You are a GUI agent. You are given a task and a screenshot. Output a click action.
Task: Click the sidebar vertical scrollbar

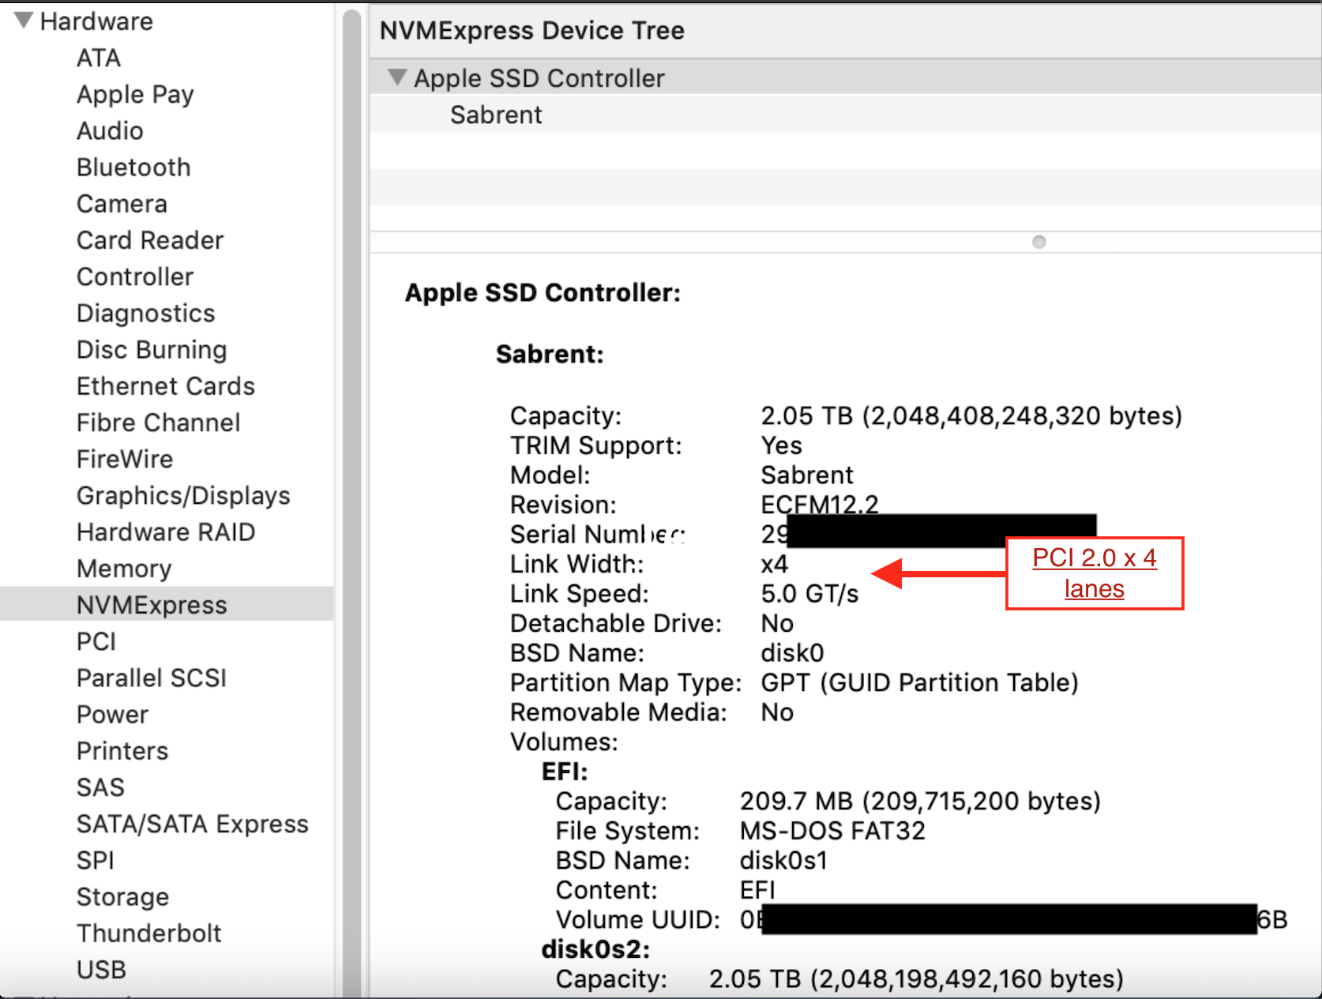point(352,501)
